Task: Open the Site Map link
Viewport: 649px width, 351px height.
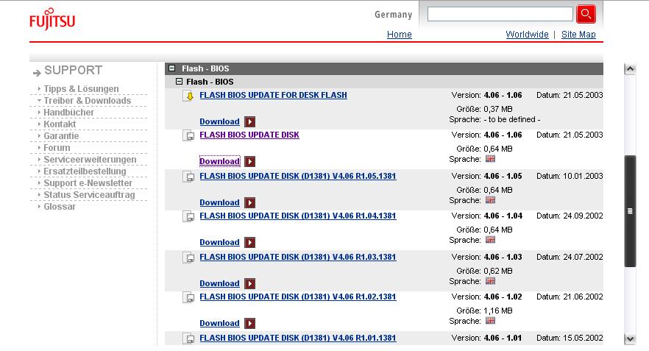Action: [578, 35]
